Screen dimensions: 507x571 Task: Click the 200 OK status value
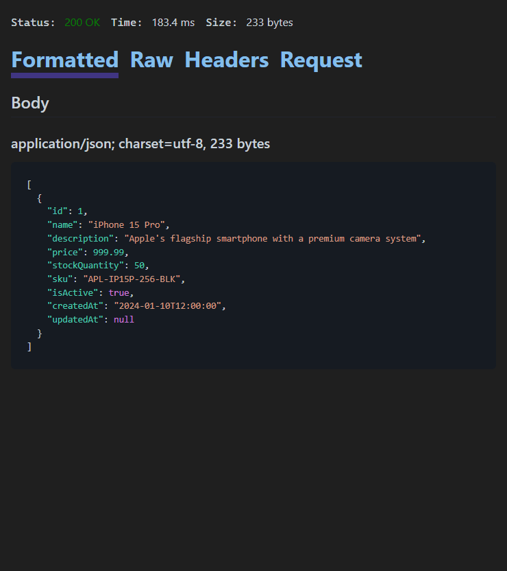pos(82,23)
